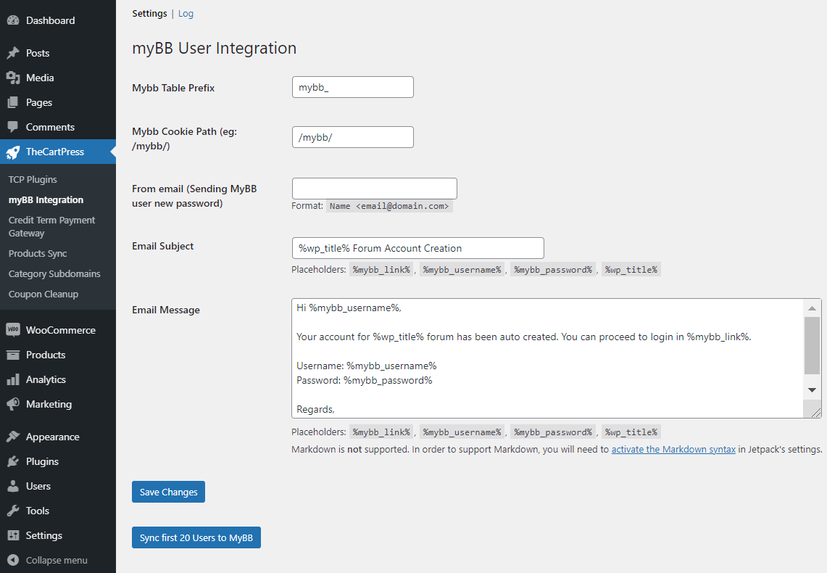Open the Pages section

click(x=58, y=102)
